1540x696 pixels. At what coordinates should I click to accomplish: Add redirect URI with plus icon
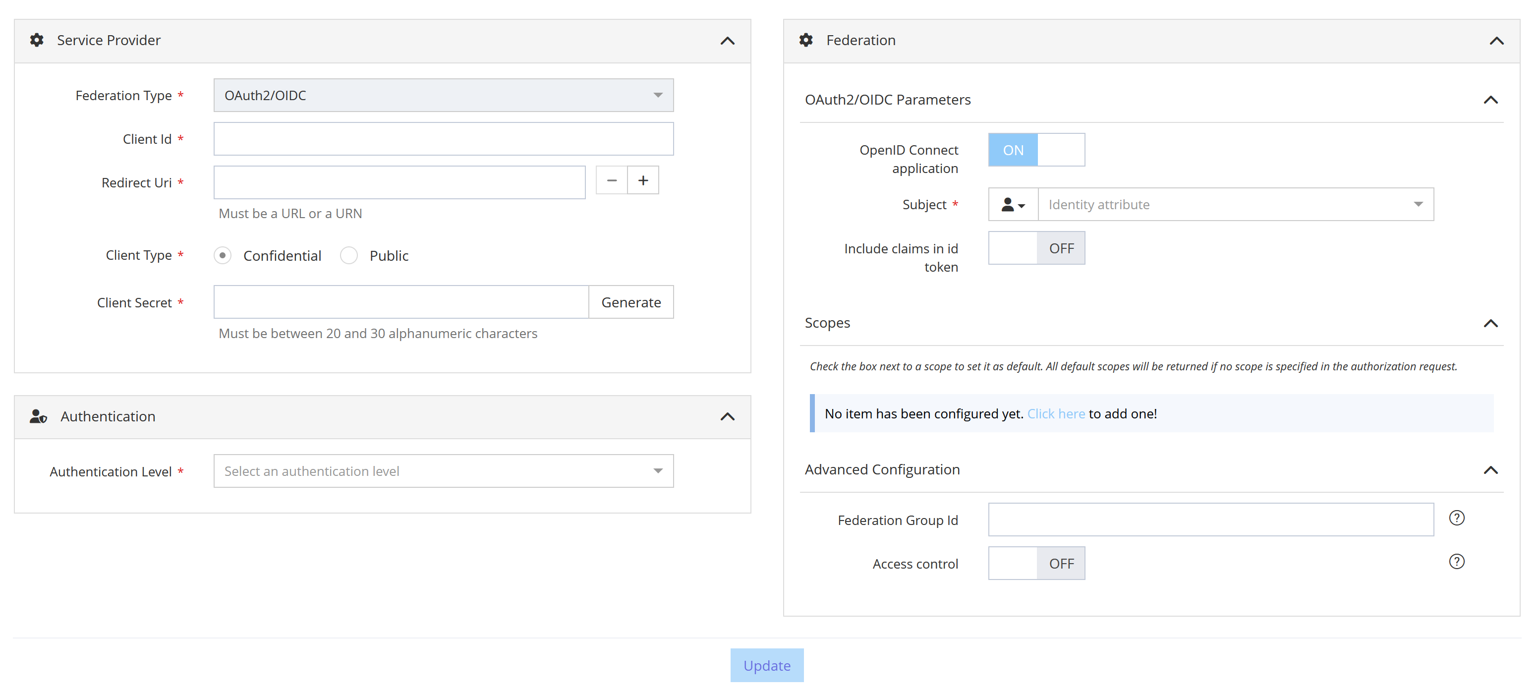[643, 180]
